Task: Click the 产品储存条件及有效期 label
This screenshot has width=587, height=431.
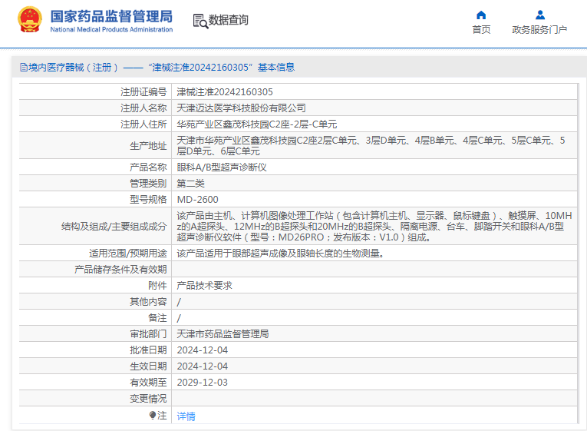Action: (x=120, y=270)
